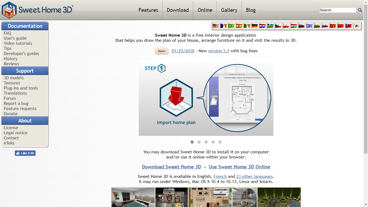This screenshot has width=368, height=207.
Task: Open the French language link in text
Action: [220, 177]
